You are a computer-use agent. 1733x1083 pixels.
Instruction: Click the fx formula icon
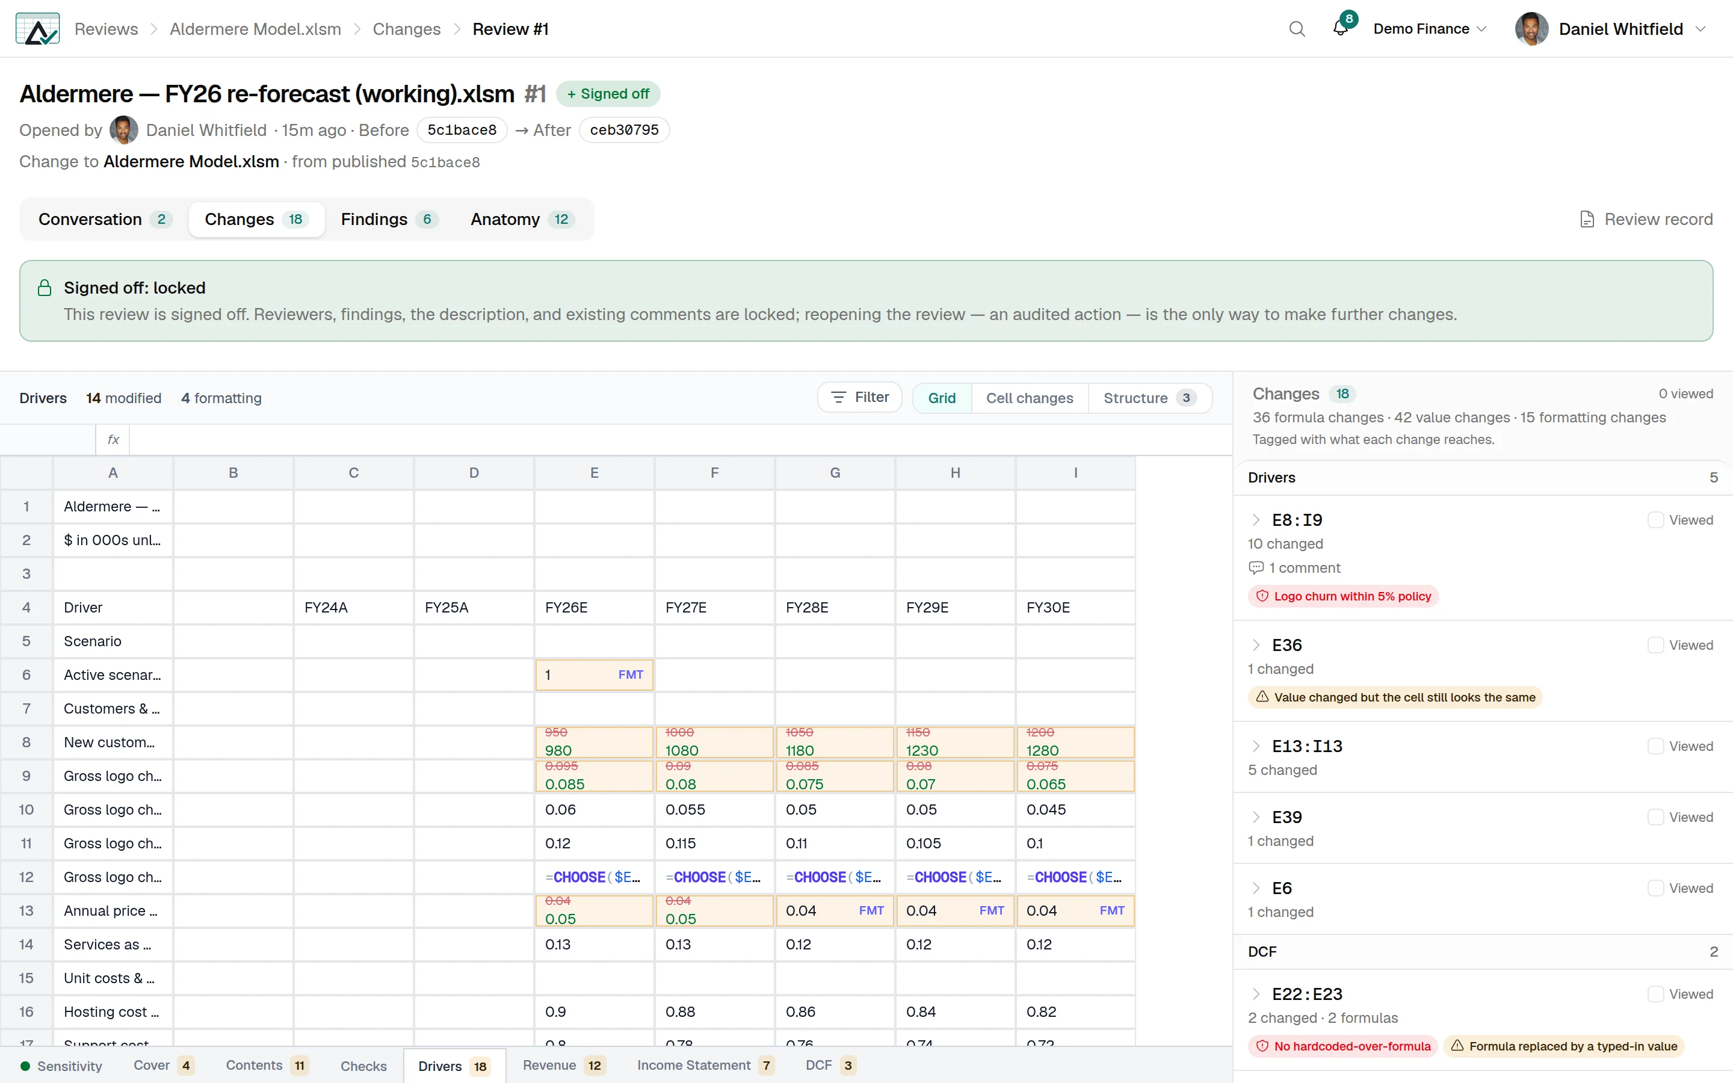(113, 440)
